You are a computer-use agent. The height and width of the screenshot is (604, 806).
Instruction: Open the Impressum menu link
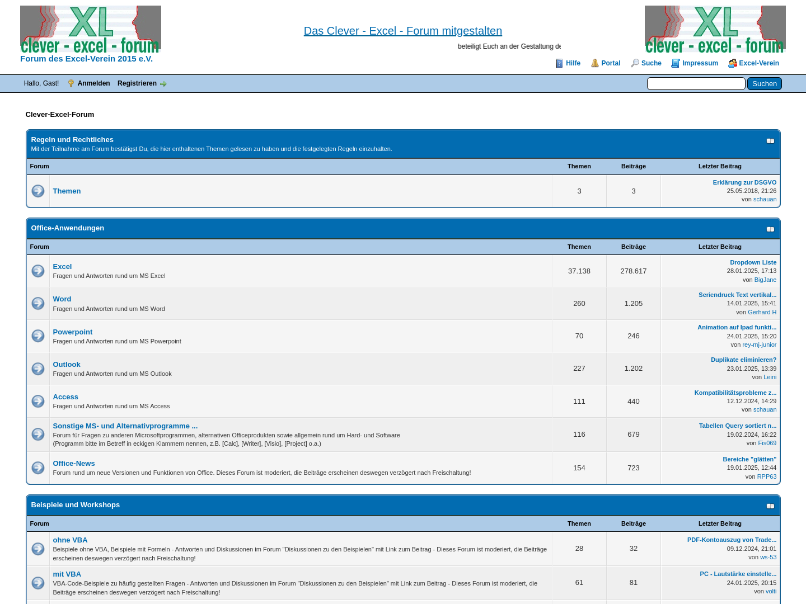pyautogui.click(x=700, y=63)
